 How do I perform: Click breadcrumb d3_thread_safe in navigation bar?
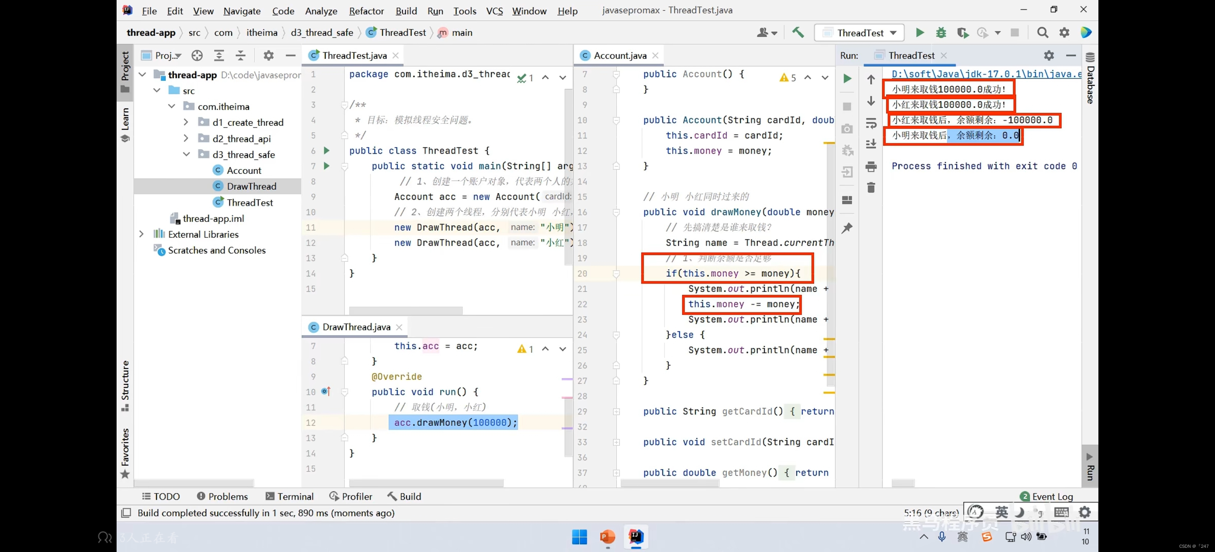pos(322,33)
